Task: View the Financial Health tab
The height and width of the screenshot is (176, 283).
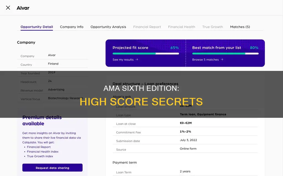Action: click(x=181, y=27)
